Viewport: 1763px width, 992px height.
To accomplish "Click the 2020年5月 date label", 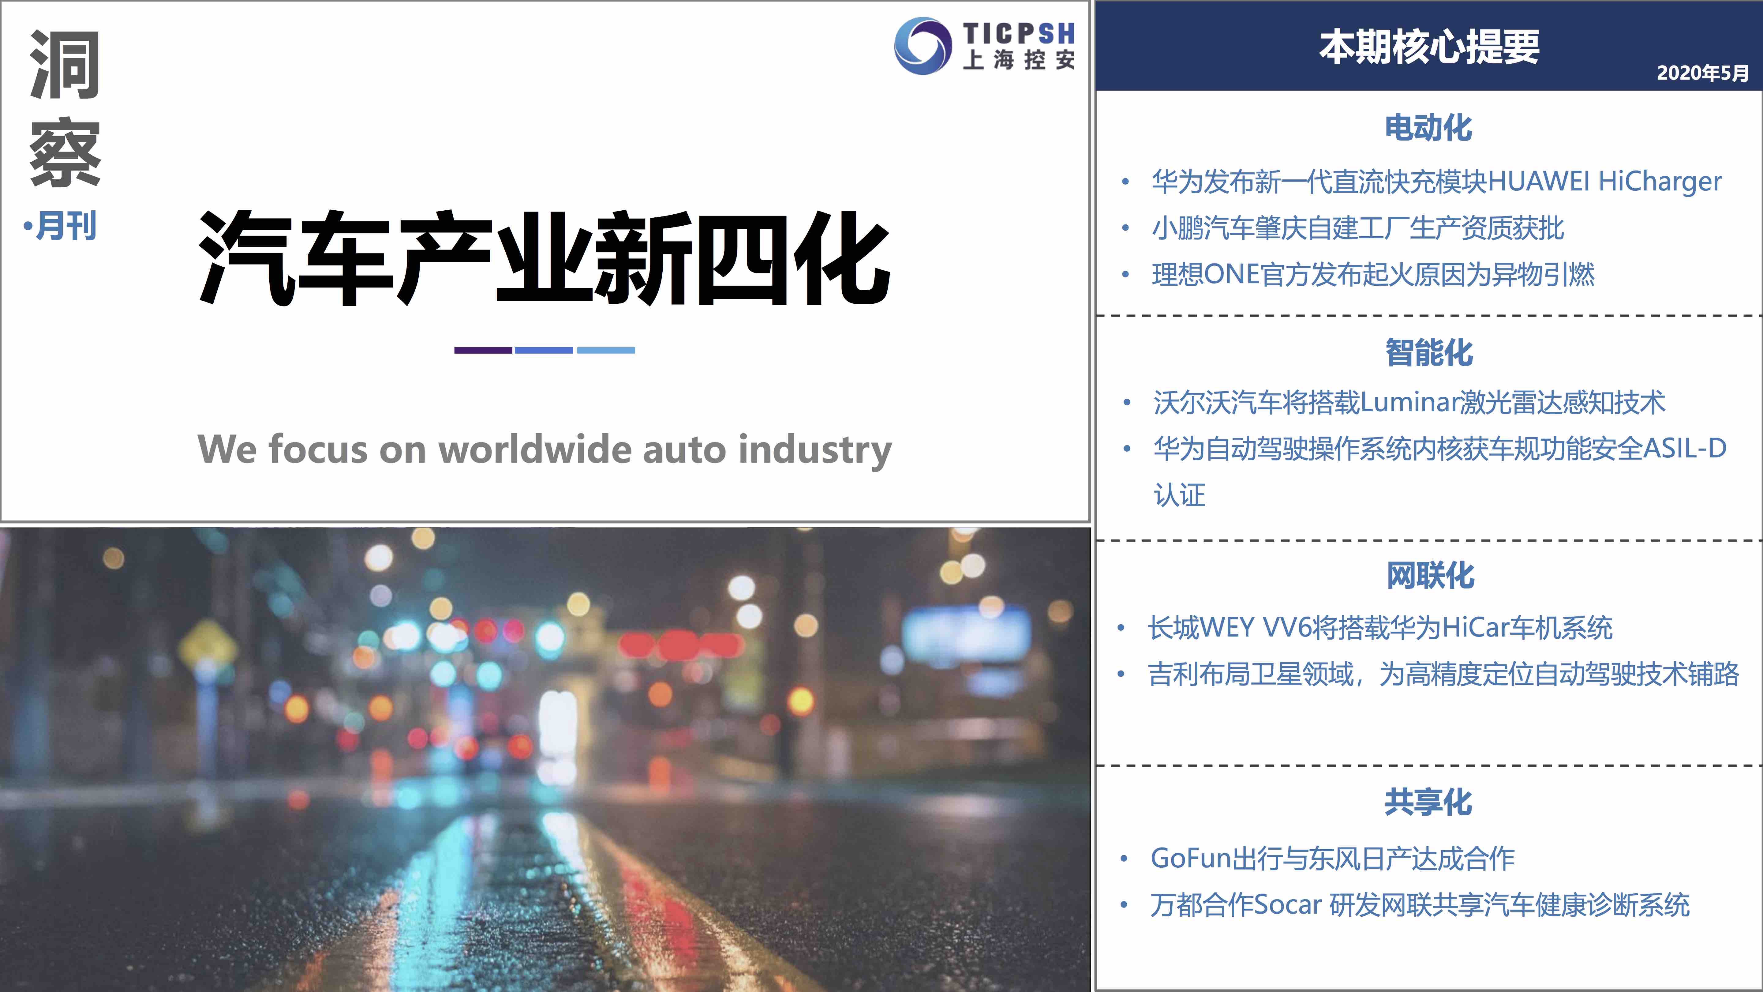I will [x=1702, y=73].
